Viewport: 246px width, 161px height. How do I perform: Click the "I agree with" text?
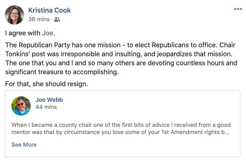(23, 33)
